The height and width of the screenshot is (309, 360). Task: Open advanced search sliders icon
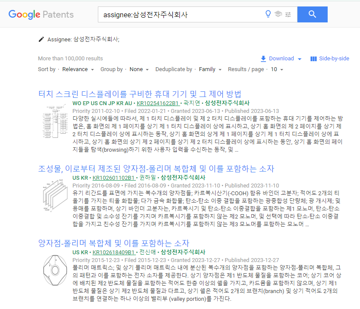(288, 15)
